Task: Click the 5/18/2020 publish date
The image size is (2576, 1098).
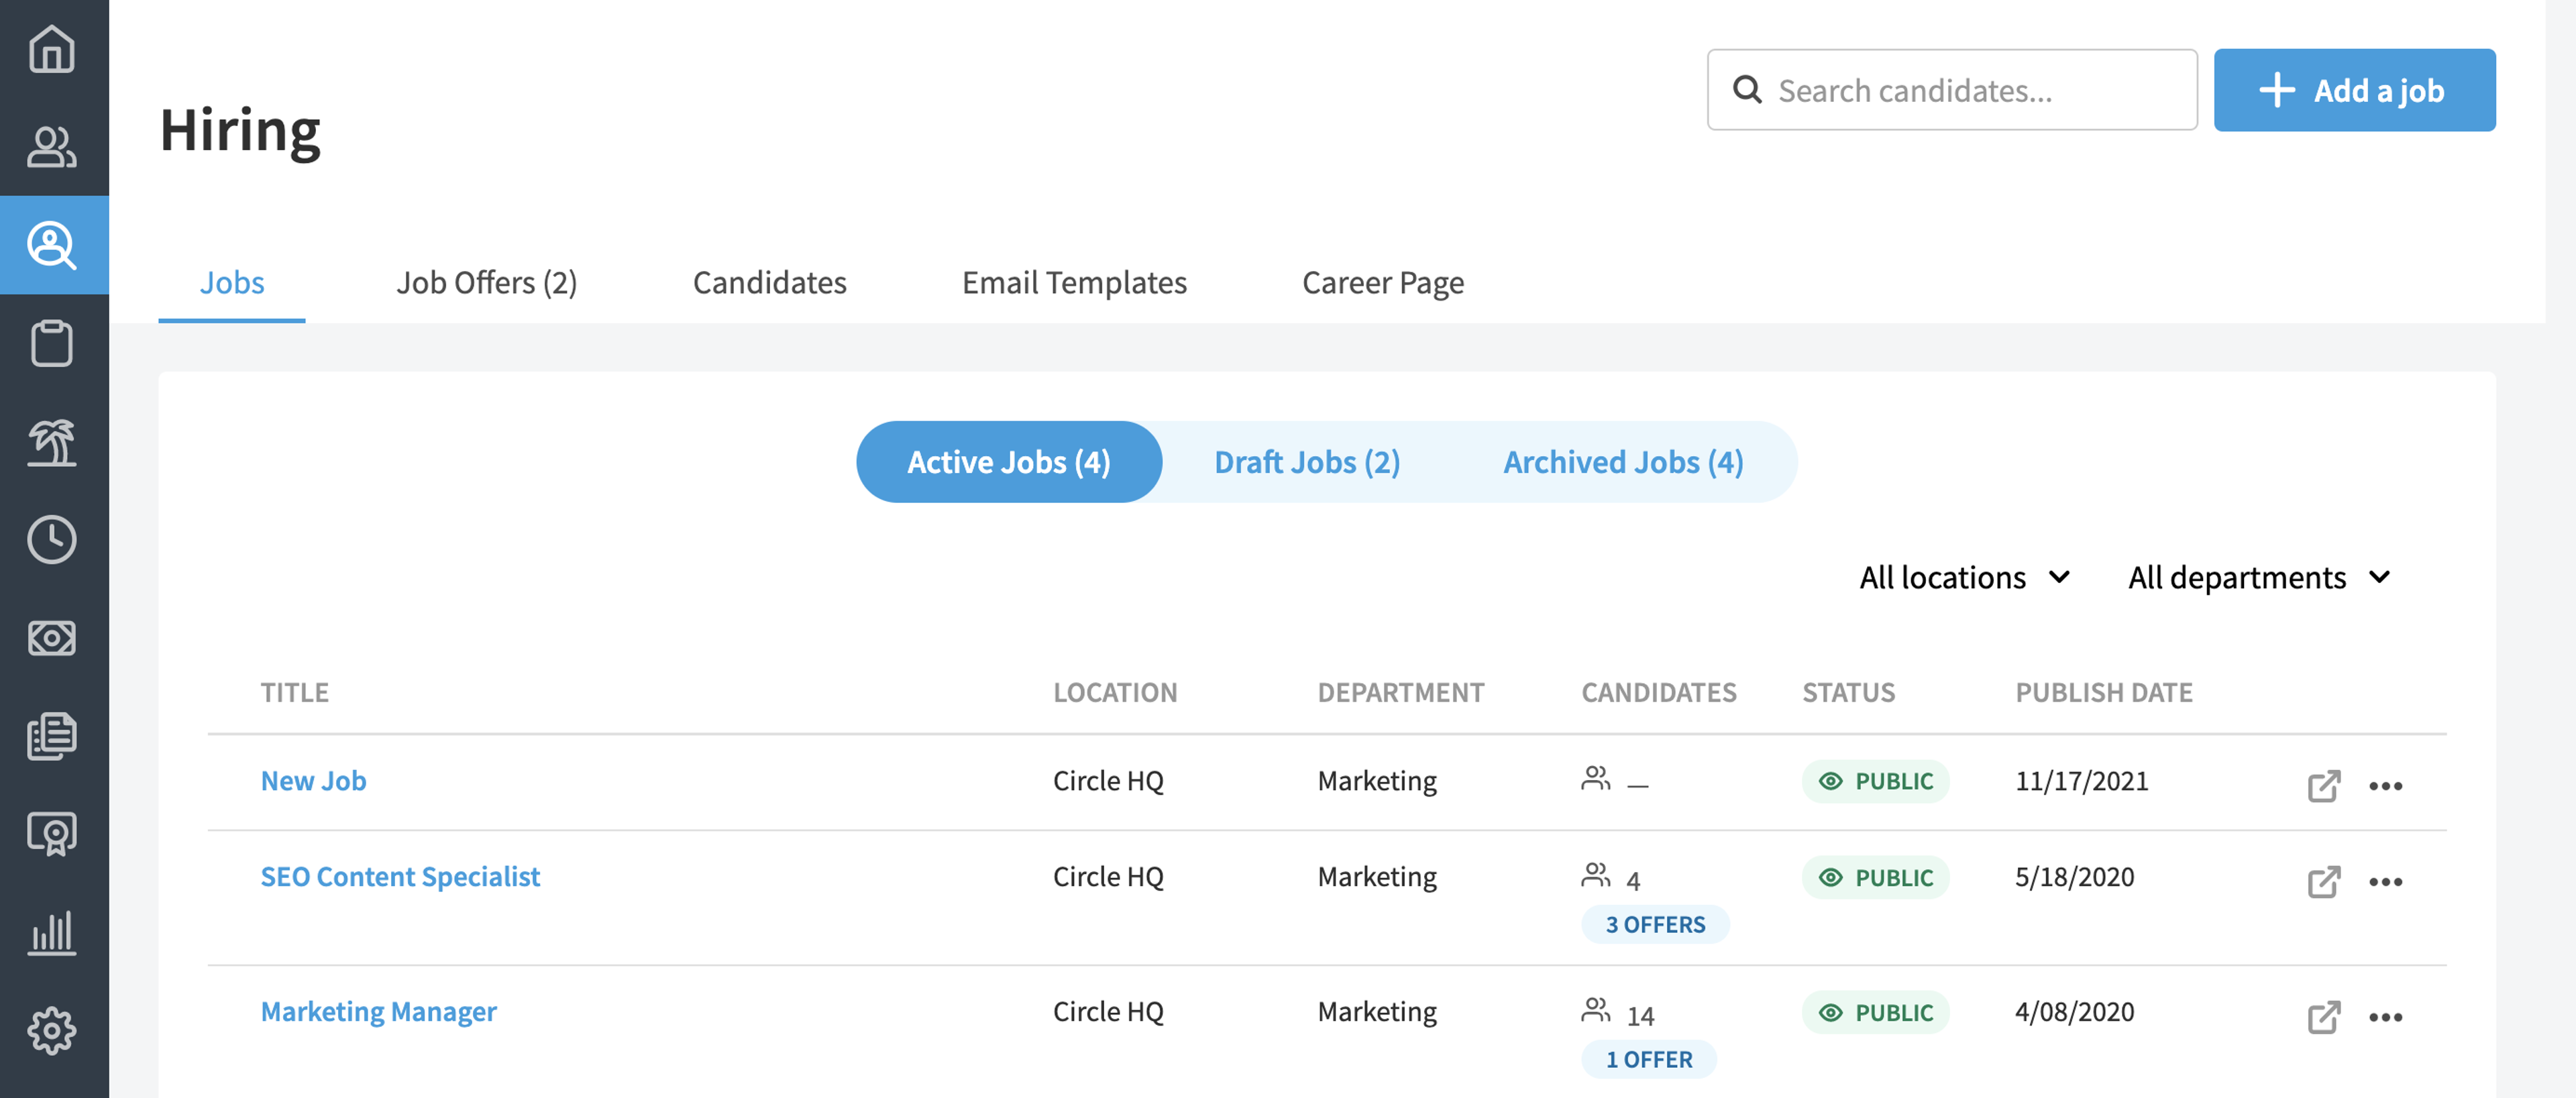Action: (x=2075, y=877)
